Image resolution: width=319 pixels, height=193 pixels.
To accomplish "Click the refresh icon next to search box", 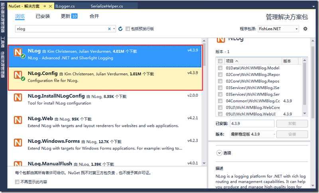I will [x=120, y=29].
